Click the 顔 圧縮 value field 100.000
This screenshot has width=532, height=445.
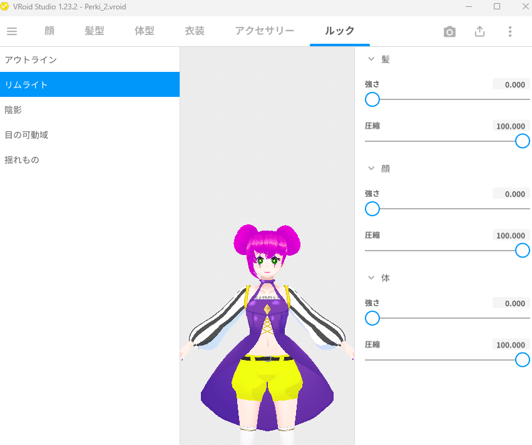click(x=511, y=236)
